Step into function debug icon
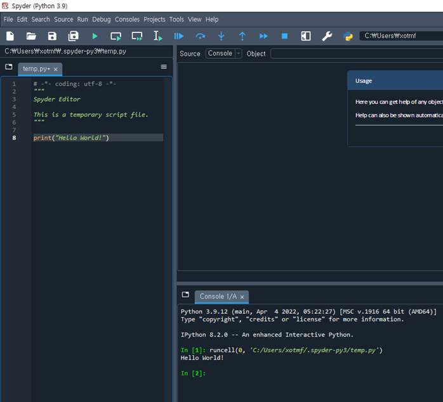The image size is (443, 402). [221, 36]
